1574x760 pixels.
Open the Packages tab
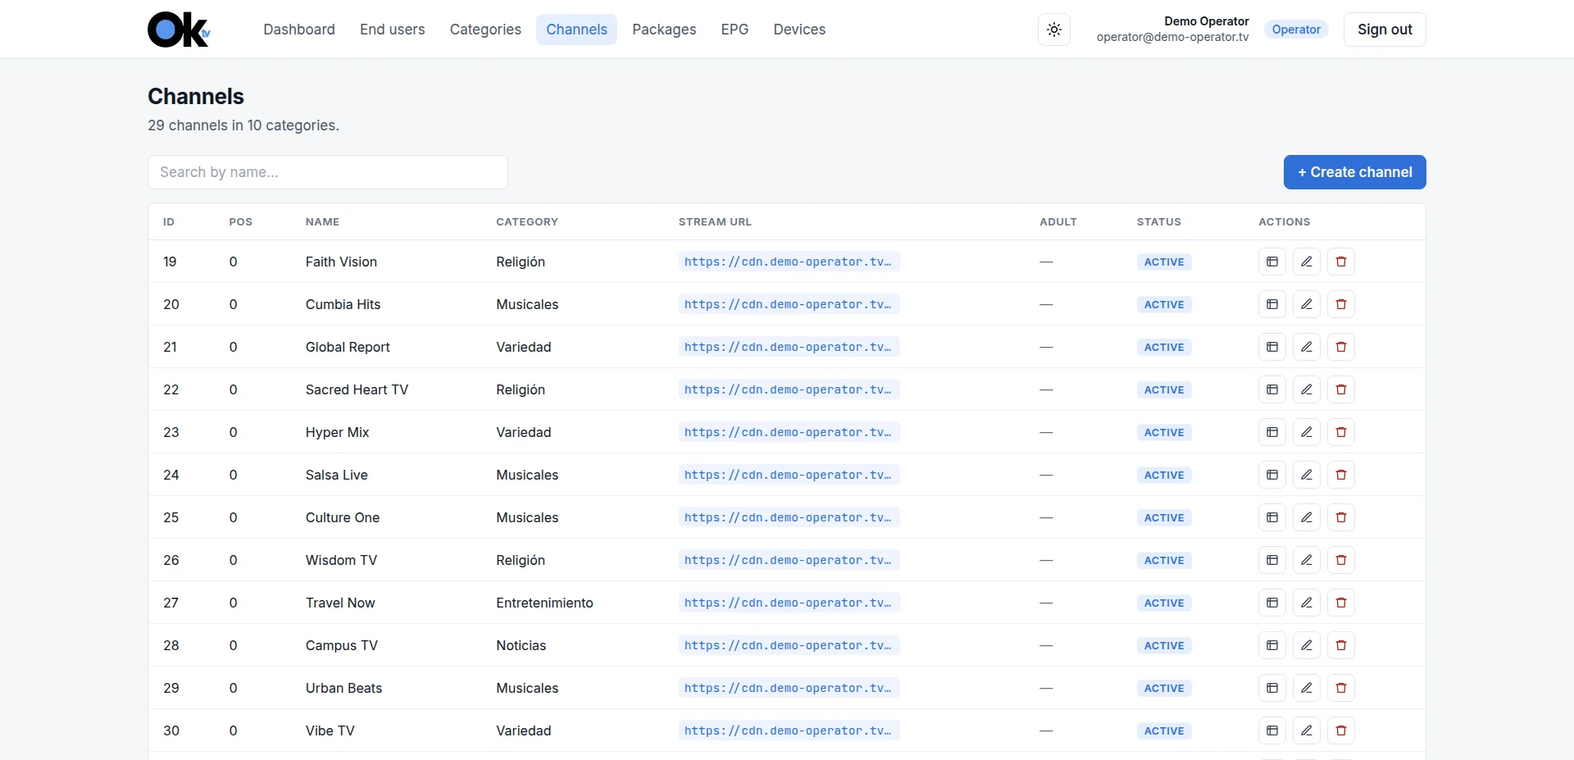coord(664,30)
